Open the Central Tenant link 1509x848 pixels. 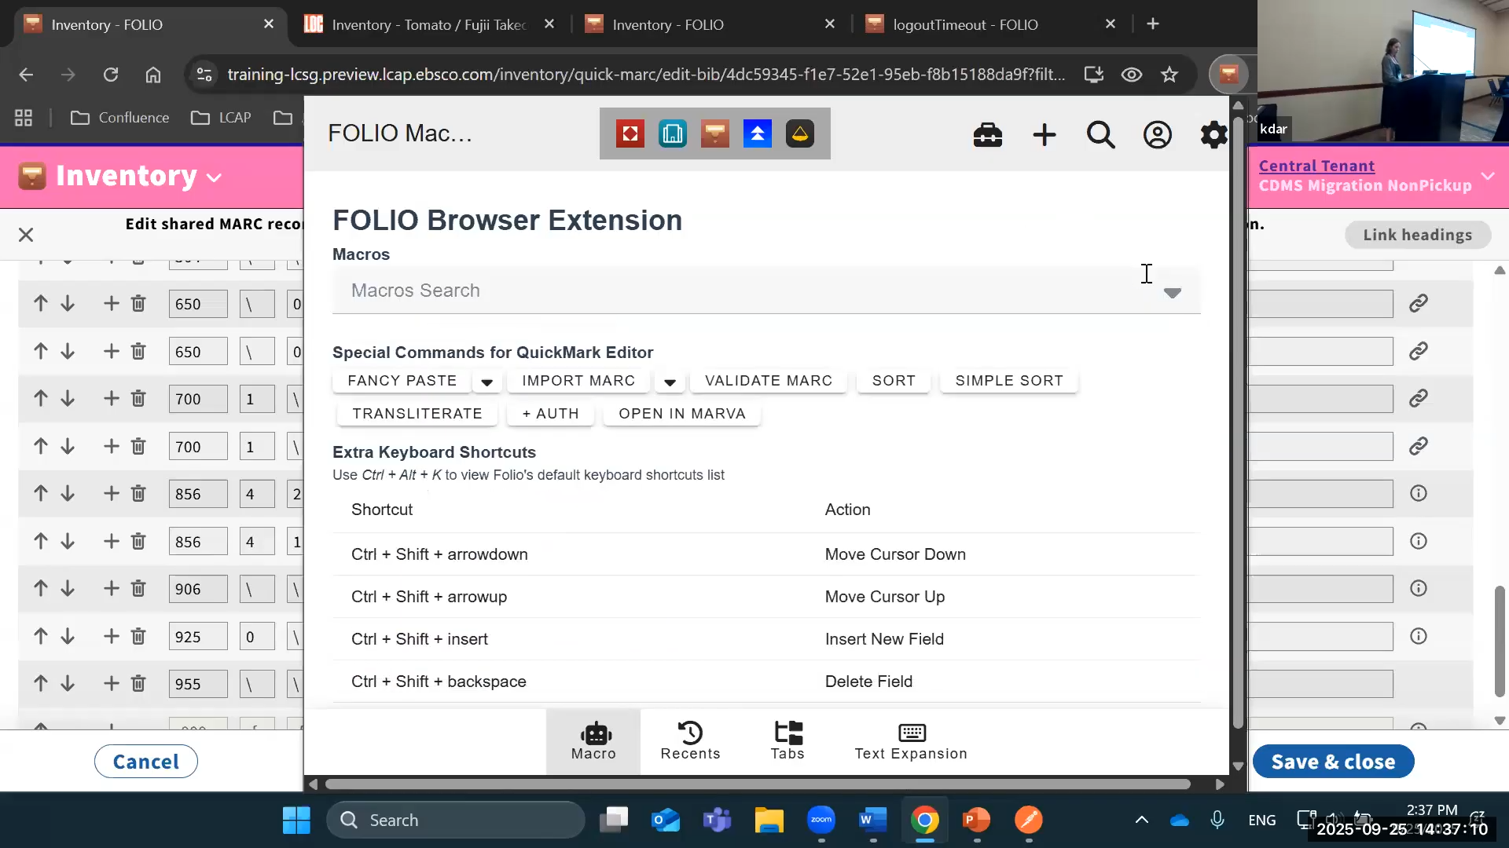[1316, 166]
